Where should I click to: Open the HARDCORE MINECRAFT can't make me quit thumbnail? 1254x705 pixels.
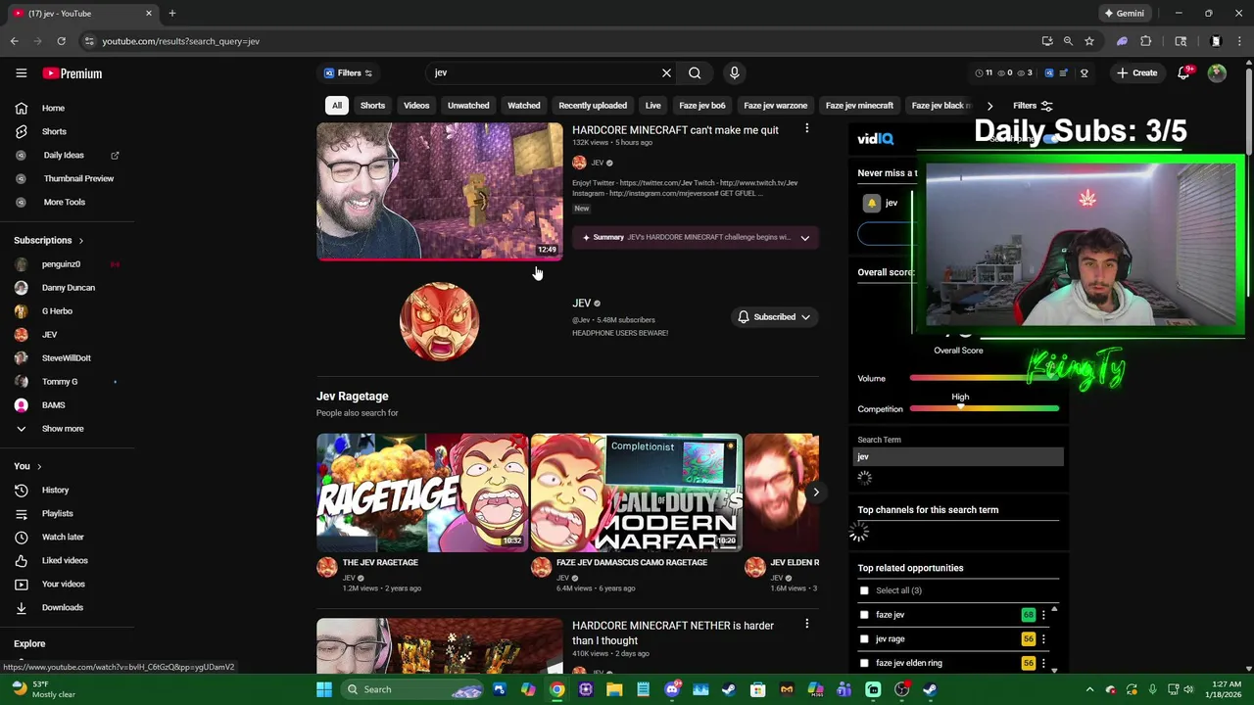click(x=439, y=191)
